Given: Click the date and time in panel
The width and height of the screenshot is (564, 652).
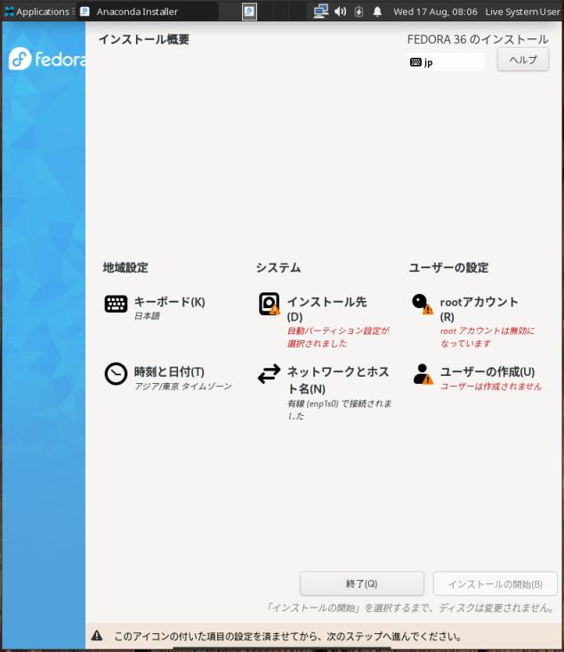Looking at the screenshot, I should 435,12.
